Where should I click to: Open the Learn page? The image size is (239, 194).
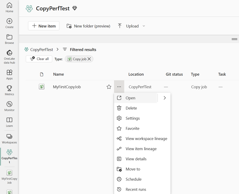click(9, 122)
